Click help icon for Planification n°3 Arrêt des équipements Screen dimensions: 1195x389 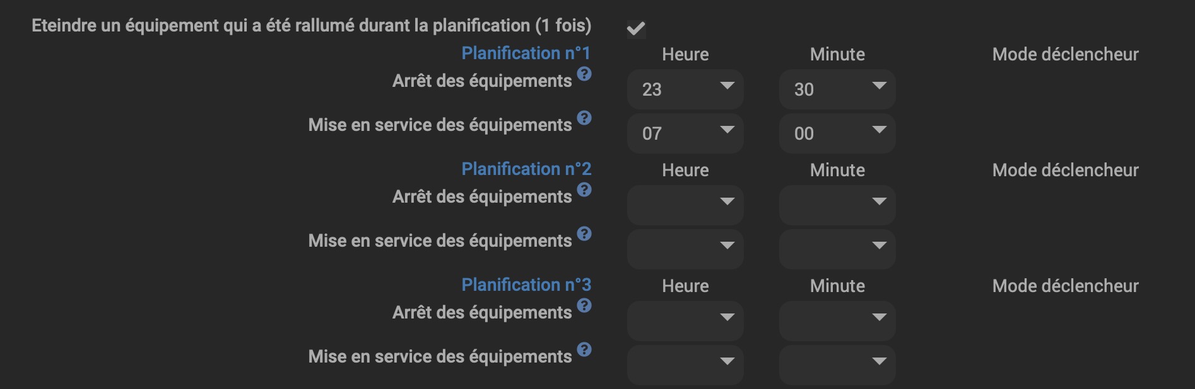click(x=584, y=306)
